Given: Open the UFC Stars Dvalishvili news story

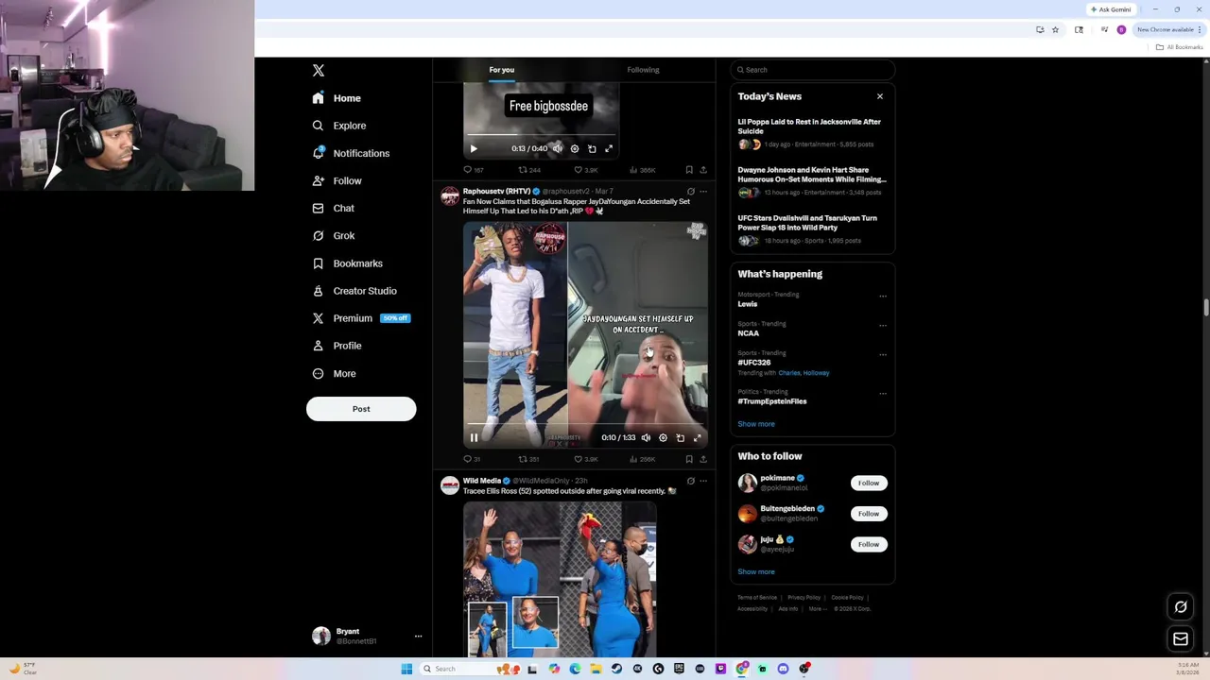Looking at the screenshot, I should (807, 222).
